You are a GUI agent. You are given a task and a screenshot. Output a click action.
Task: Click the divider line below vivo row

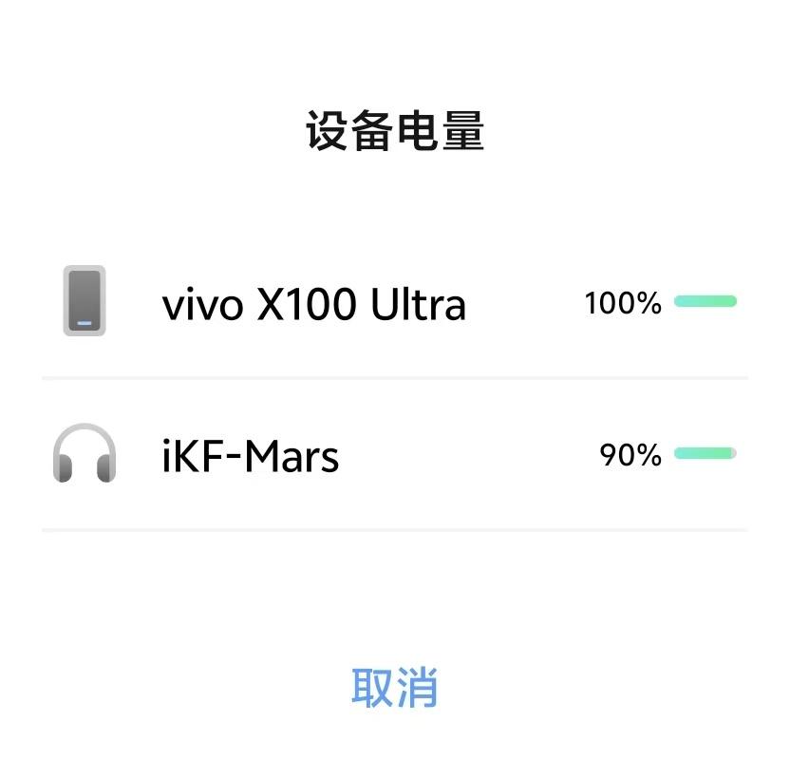pyautogui.click(x=395, y=377)
